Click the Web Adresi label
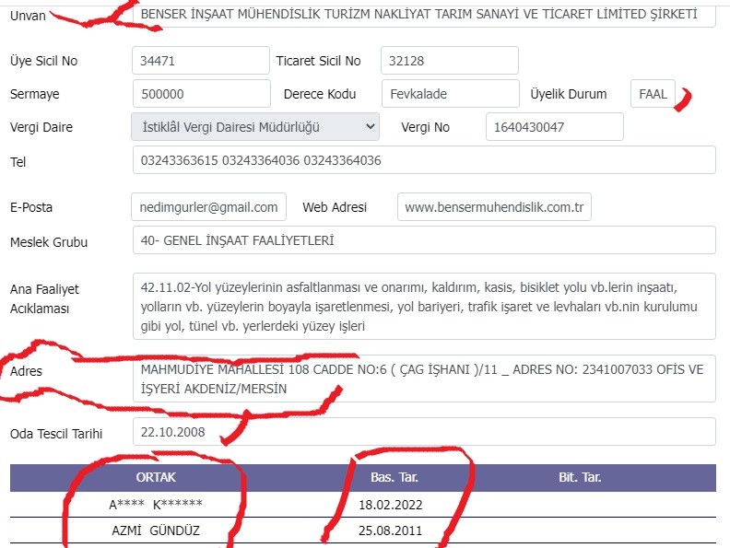This screenshot has width=730, height=548. click(x=335, y=207)
